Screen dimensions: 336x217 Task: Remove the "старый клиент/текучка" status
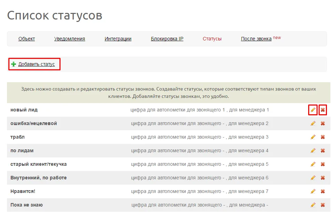(x=323, y=164)
